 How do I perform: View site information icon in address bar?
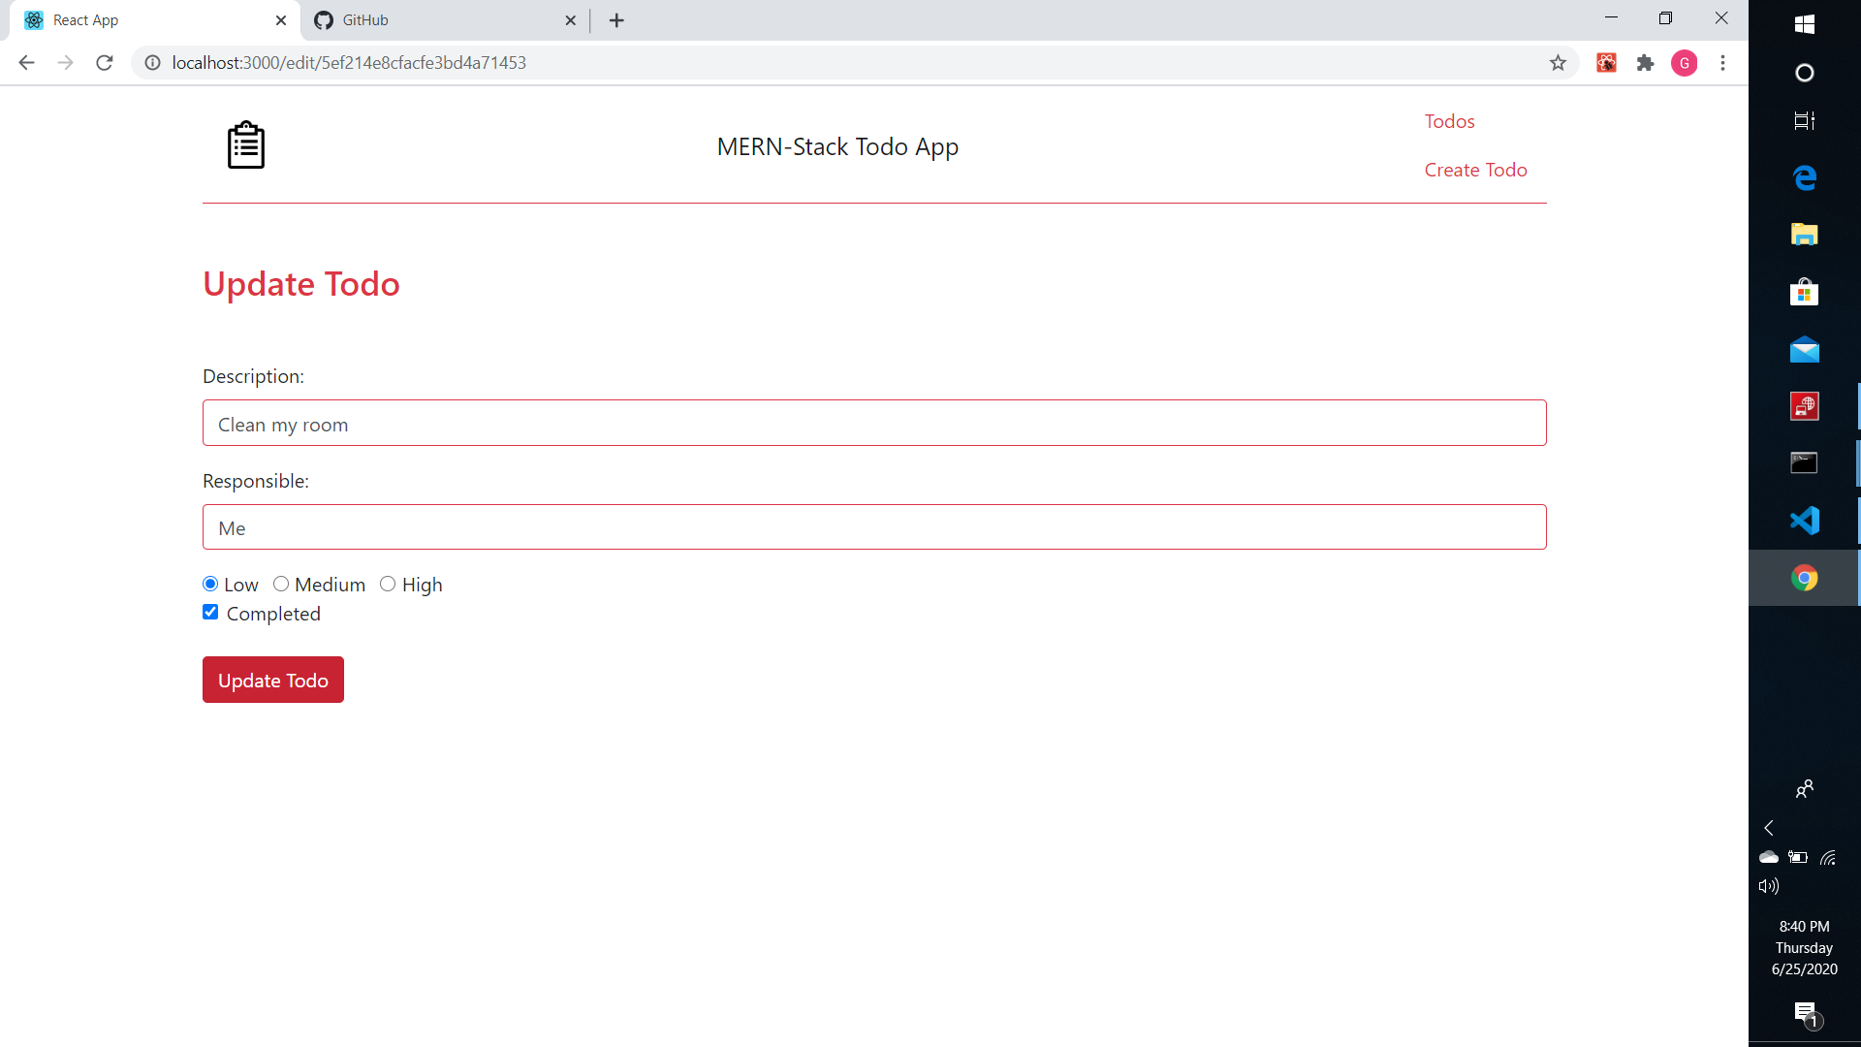pos(152,63)
